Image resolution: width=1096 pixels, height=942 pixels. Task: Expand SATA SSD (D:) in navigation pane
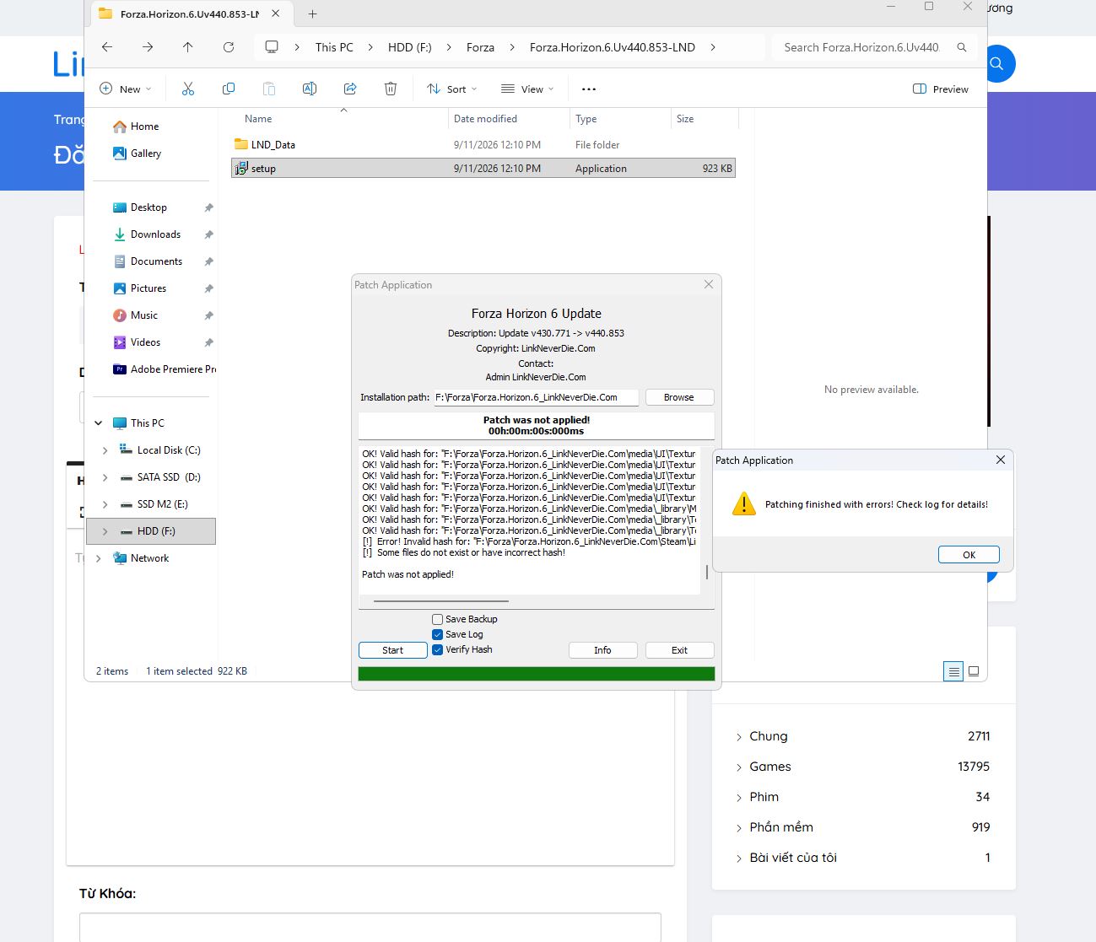click(105, 477)
